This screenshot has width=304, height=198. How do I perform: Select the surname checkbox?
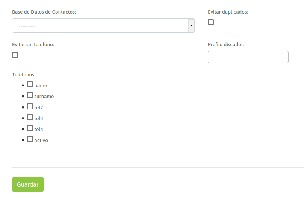(30, 95)
